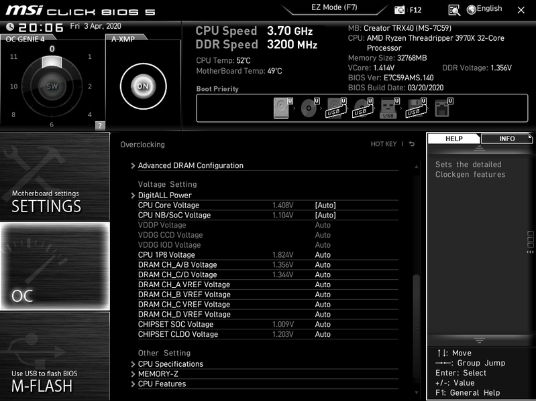536x401 pixels.
Task: Switch to the INFO tab
Action: (x=506, y=139)
